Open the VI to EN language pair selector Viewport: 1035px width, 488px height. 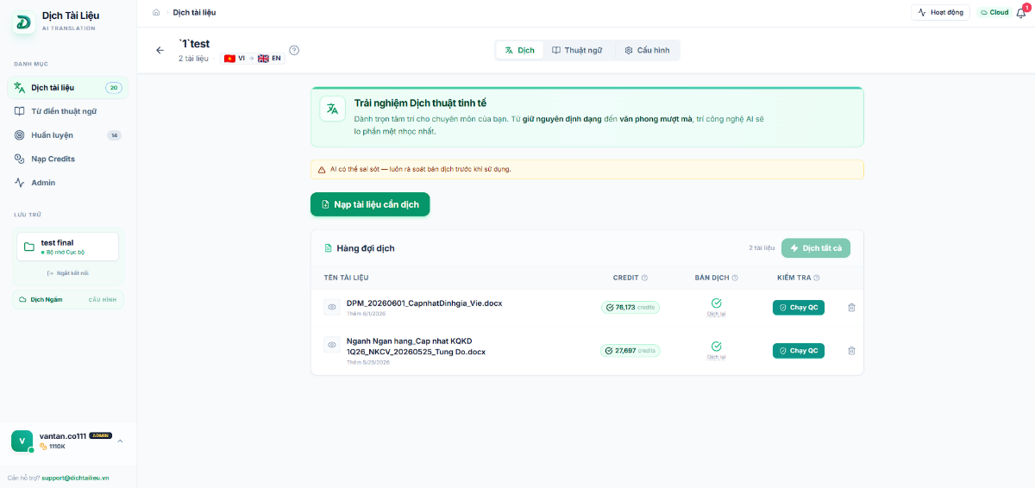tap(253, 59)
